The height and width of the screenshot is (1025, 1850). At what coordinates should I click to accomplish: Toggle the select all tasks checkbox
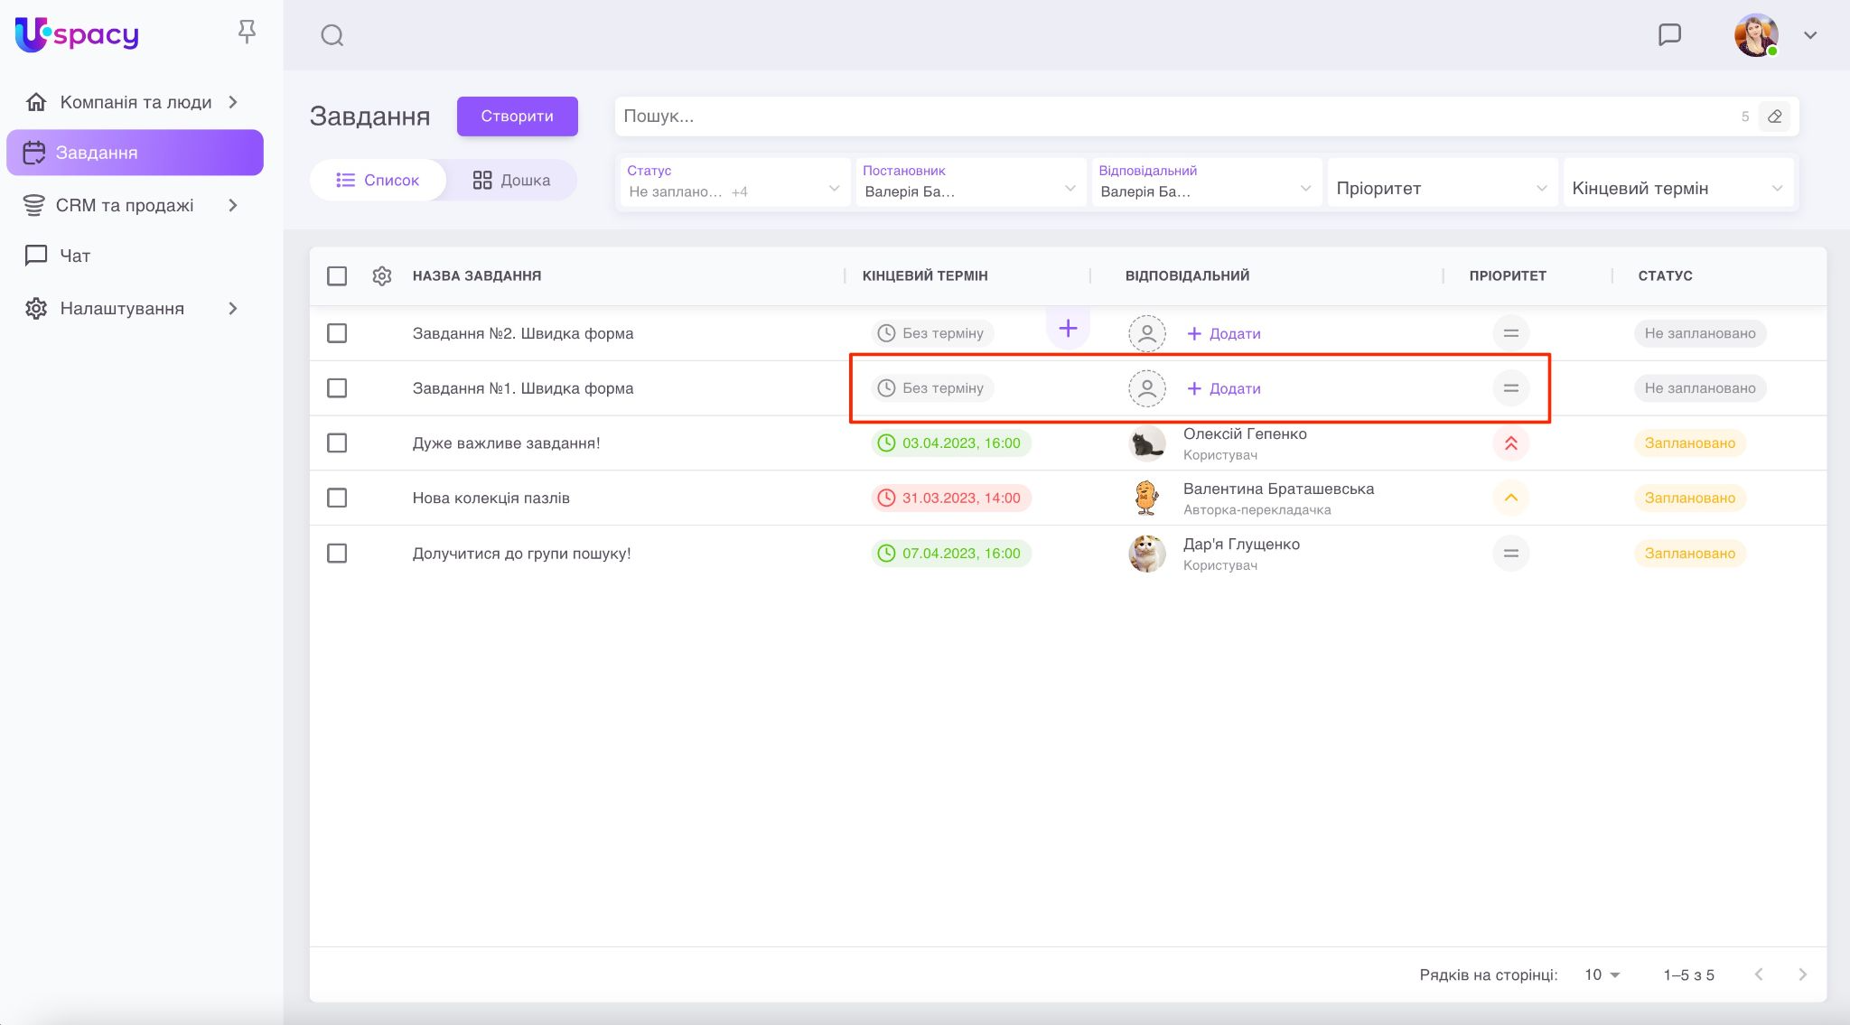click(337, 275)
